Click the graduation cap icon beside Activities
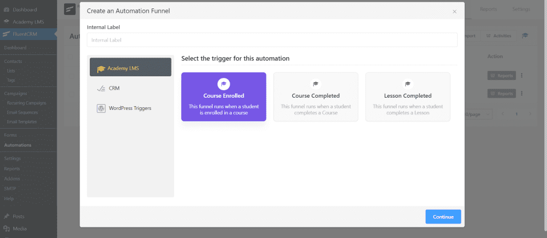Image resolution: width=547 pixels, height=238 pixels. click(x=525, y=36)
